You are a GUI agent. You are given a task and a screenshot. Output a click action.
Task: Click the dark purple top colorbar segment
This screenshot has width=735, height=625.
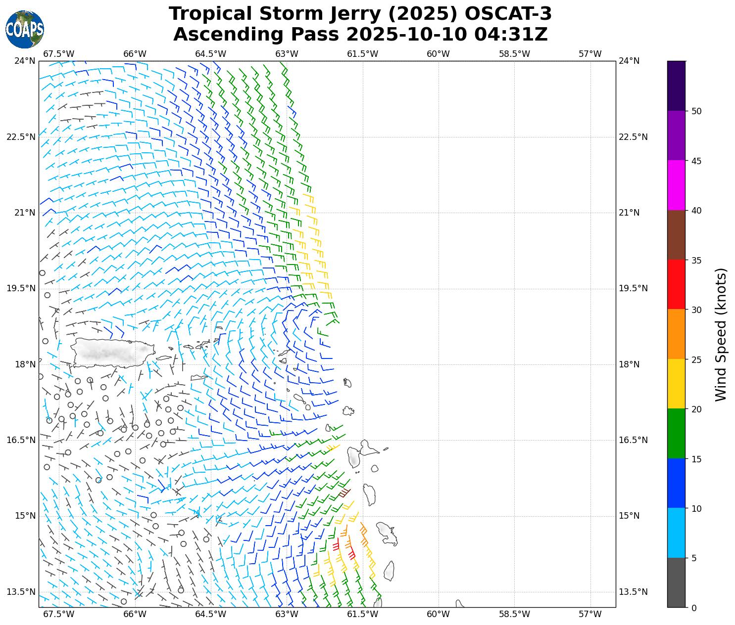[x=676, y=86]
